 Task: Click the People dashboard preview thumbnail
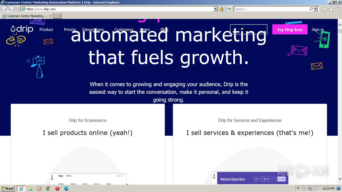88,179
